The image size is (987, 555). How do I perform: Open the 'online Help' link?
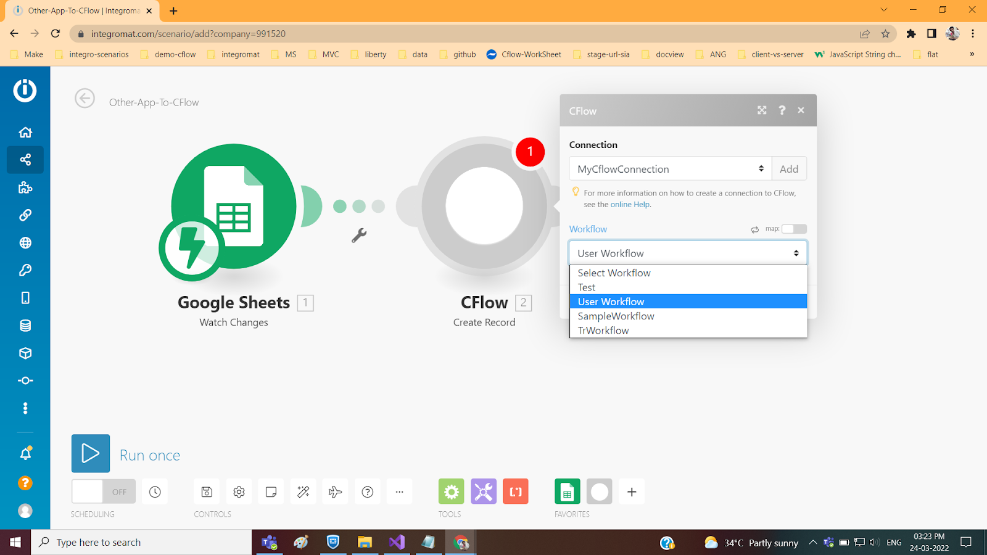[630, 205]
